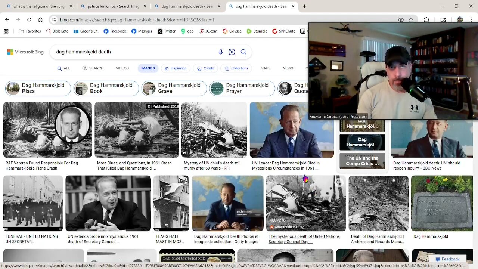The width and height of the screenshot is (478, 269).
Task: Click the search query input field
Action: pos(134,52)
